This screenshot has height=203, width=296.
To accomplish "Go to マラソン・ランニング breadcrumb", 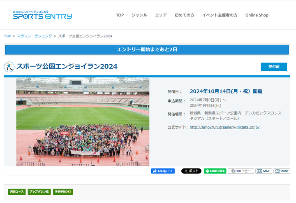I will pyautogui.click(x=35, y=36).
